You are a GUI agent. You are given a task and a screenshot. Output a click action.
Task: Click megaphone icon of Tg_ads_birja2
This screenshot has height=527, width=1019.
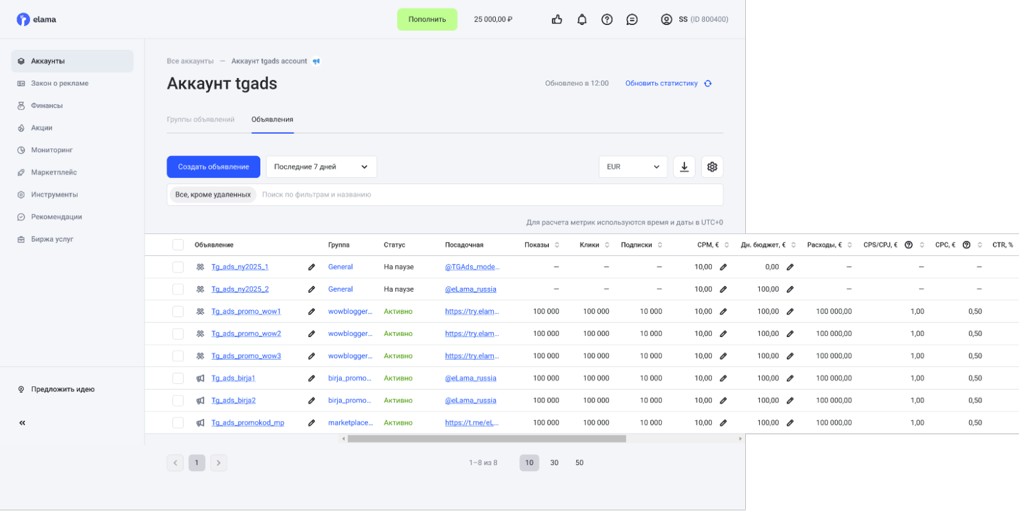(200, 400)
